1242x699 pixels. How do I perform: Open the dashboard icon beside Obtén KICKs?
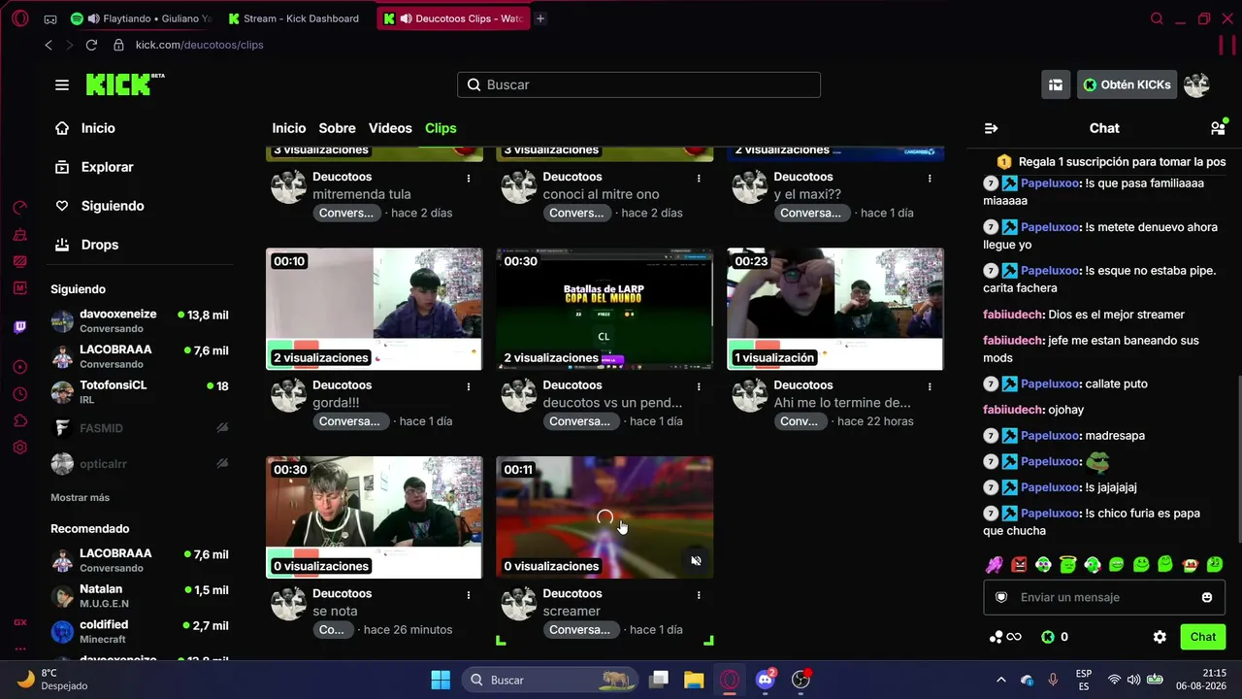click(1055, 84)
